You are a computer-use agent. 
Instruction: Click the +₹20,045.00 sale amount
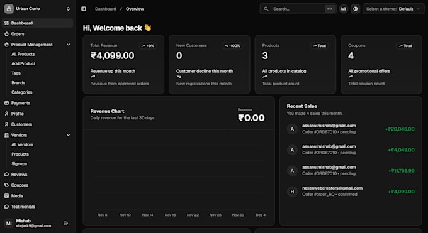[400, 129]
